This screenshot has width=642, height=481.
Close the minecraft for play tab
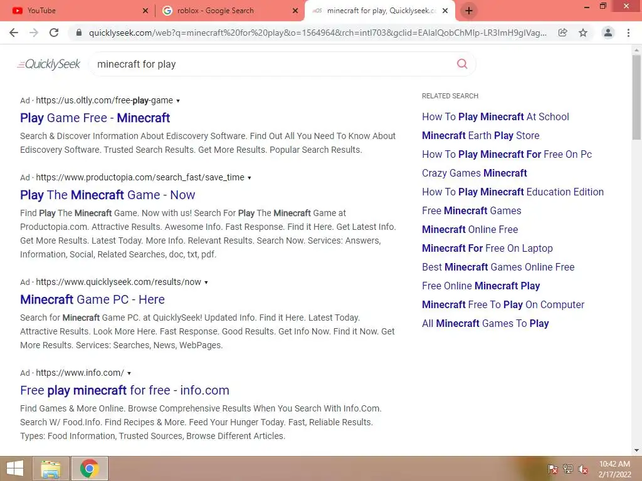445,11
